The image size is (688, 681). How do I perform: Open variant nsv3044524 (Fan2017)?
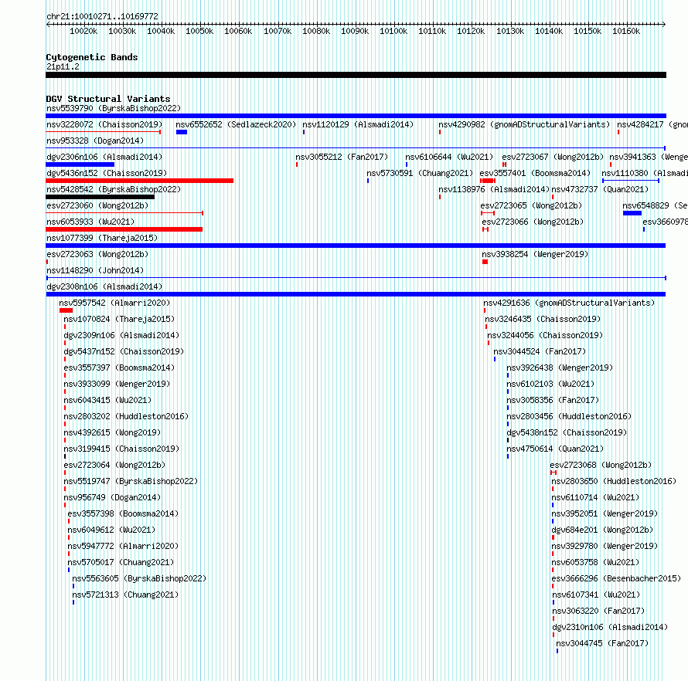tap(540, 351)
